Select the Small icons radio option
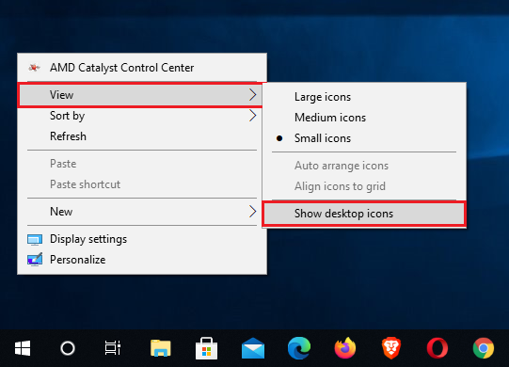Viewport: 509px width, 367px height. click(279, 138)
